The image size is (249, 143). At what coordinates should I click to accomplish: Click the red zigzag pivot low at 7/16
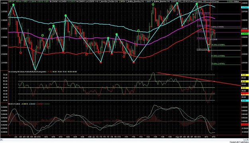[x=133, y=62]
